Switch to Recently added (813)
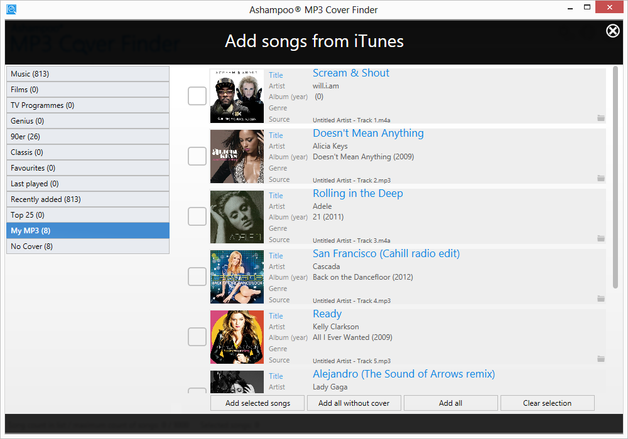This screenshot has height=439, width=628. tap(88, 199)
